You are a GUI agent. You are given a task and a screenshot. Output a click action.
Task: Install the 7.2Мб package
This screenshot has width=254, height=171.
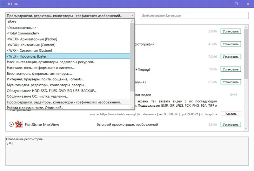coord(231,57)
